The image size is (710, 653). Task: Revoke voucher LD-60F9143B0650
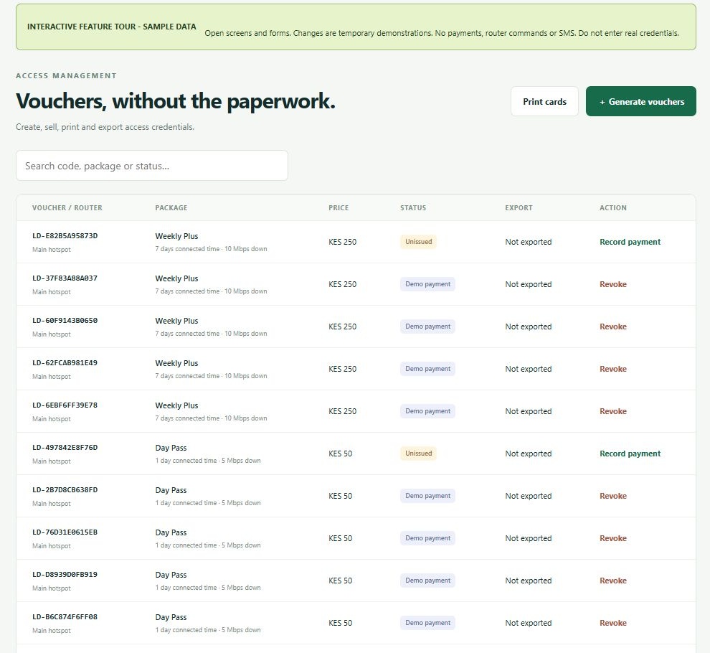(613, 326)
